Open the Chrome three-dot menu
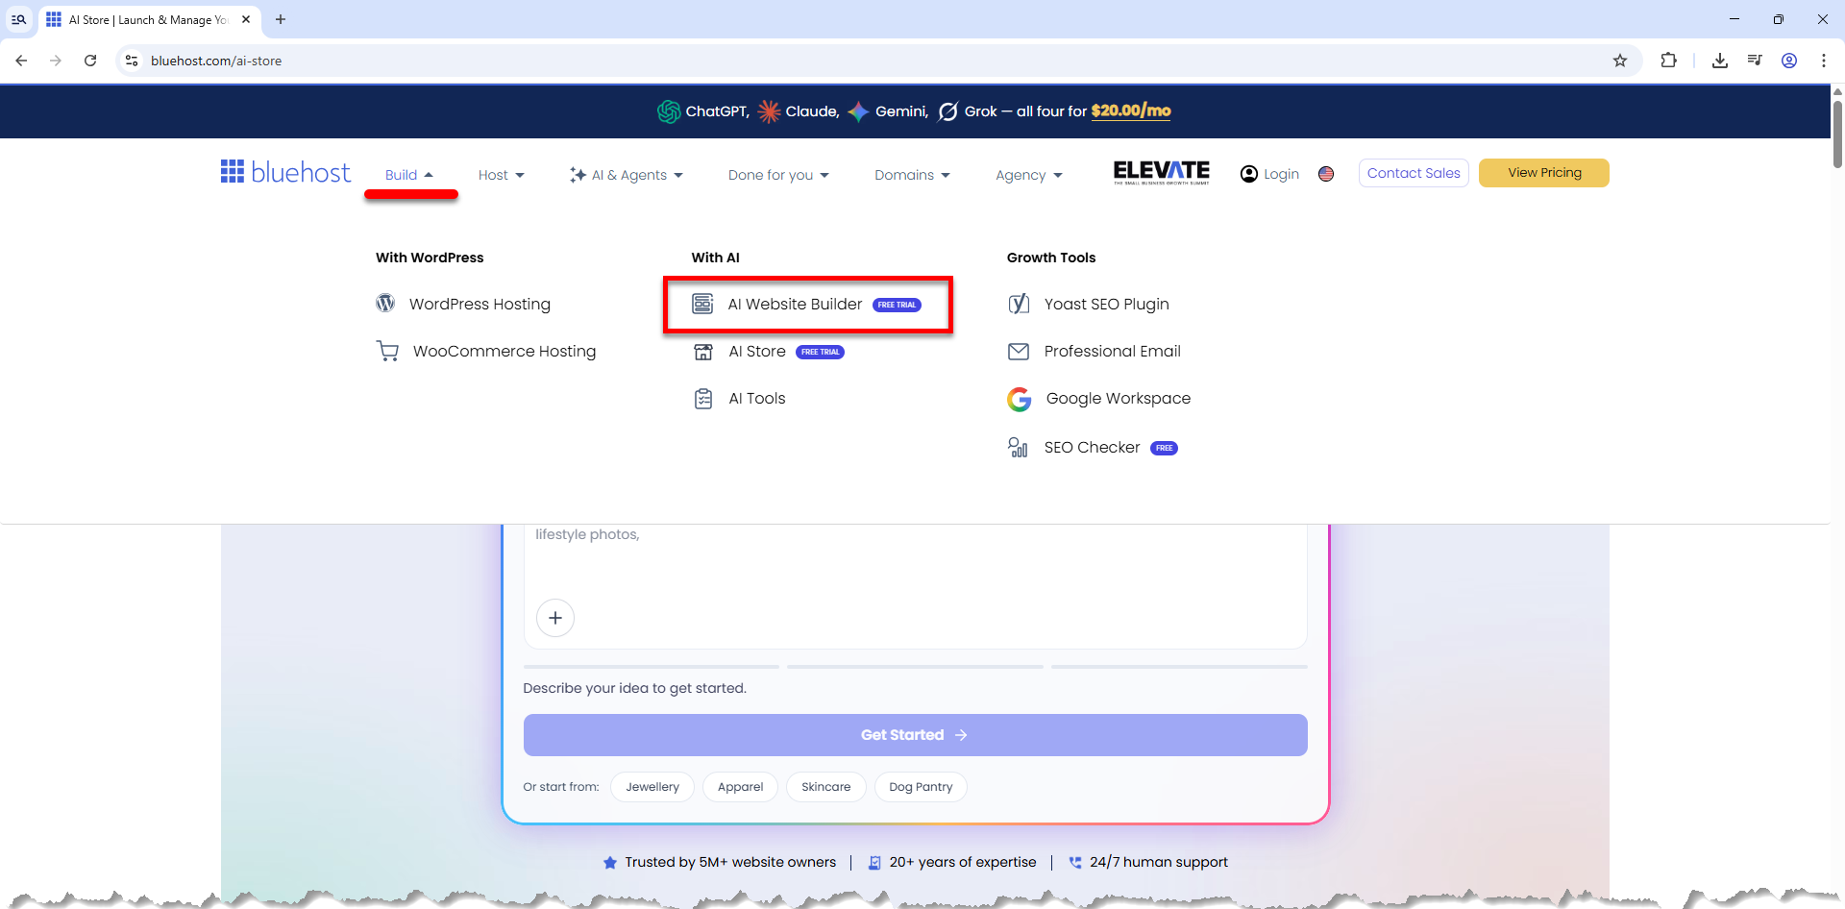This screenshot has height=909, width=1845. pyautogui.click(x=1824, y=61)
